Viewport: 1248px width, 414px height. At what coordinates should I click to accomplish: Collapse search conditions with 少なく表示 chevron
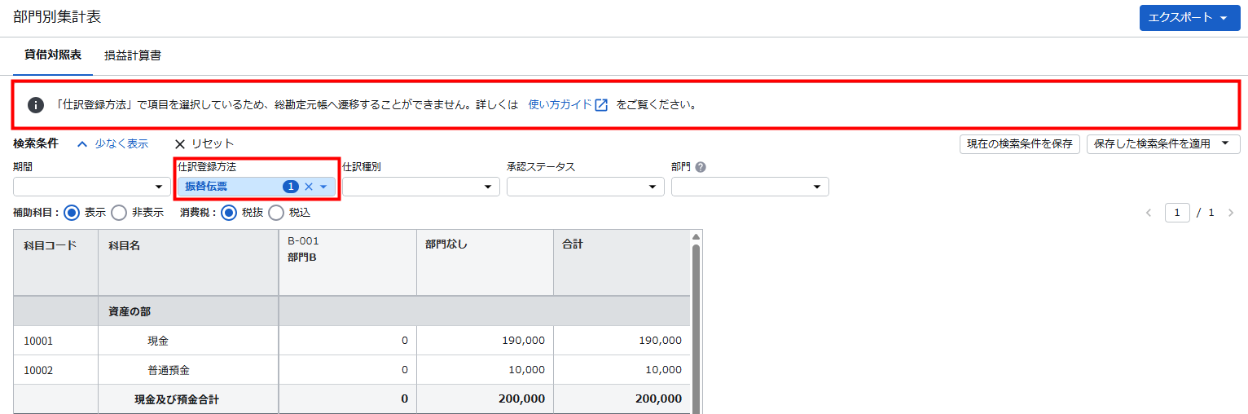(81, 143)
